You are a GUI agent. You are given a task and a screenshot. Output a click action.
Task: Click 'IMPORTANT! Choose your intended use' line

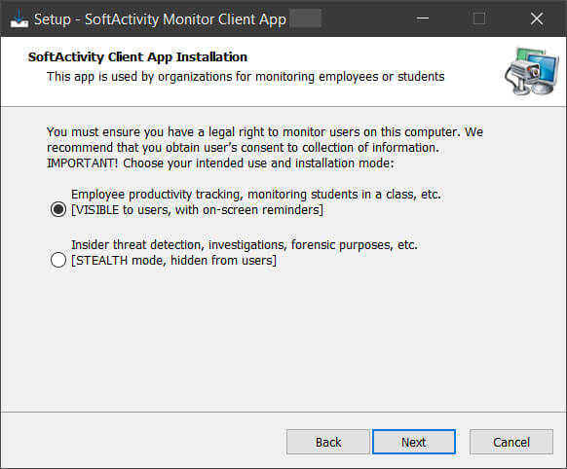coord(220,162)
